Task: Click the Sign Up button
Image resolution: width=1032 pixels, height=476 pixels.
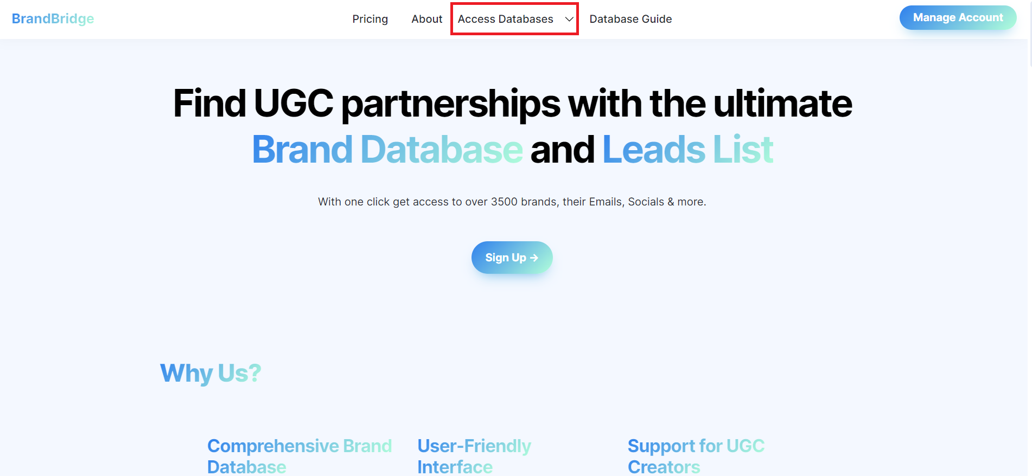Action: pyautogui.click(x=512, y=258)
